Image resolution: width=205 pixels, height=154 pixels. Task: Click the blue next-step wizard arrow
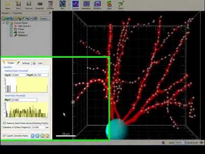coord(38,136)
